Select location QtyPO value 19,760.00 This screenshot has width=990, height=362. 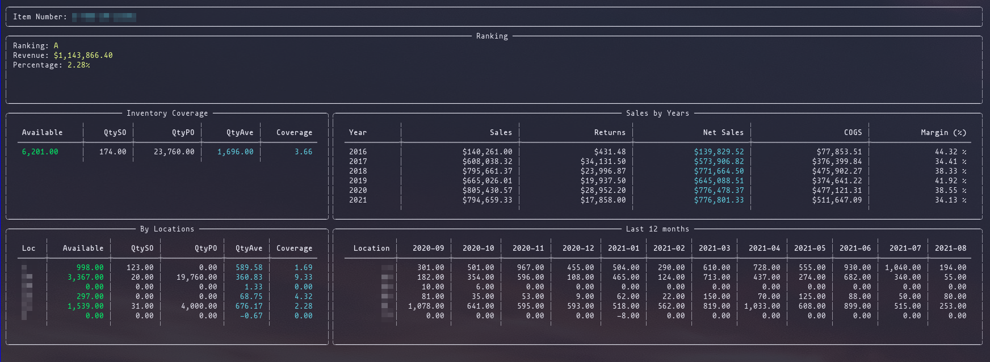(x=197, y=277)
